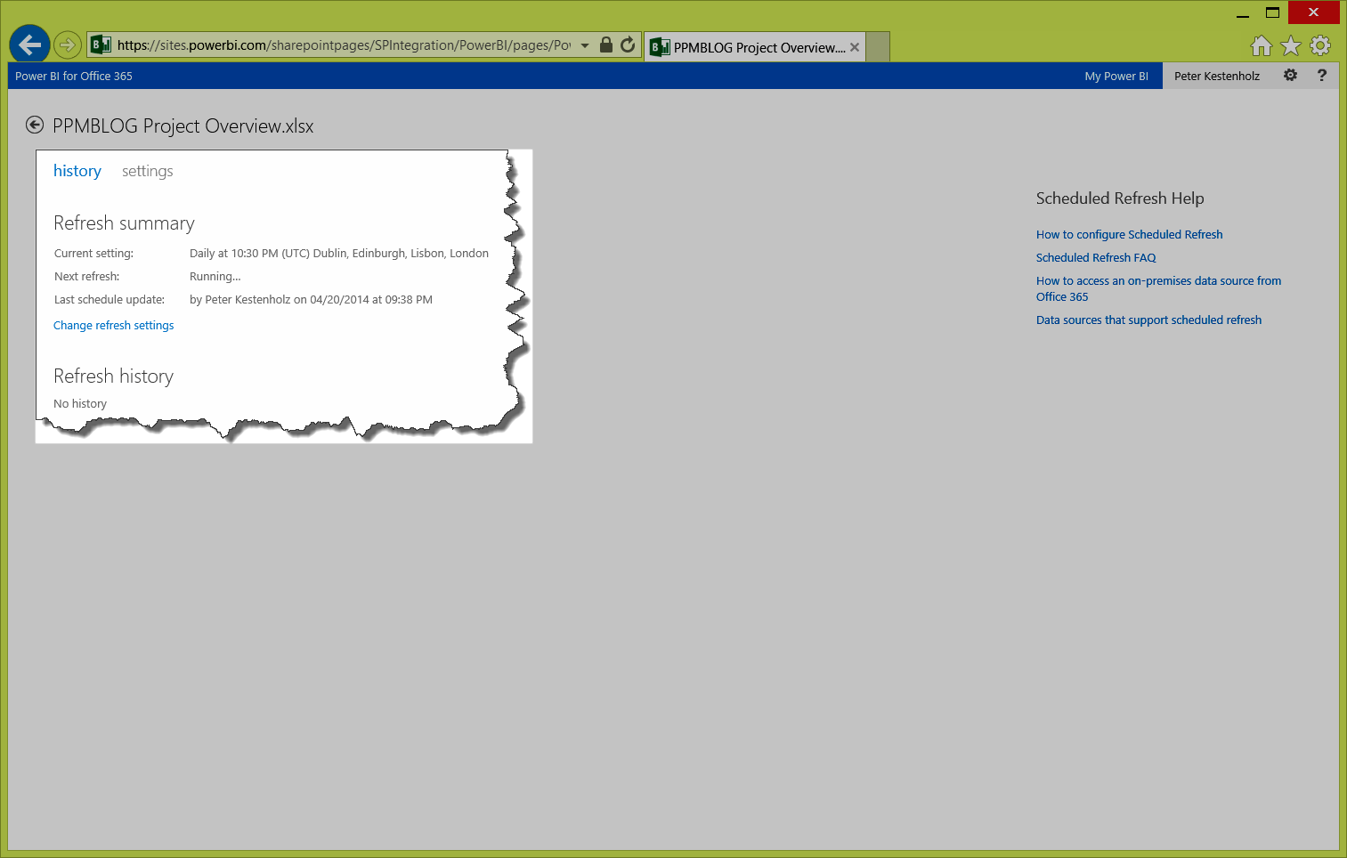Click the Scheduled Refresh Help heading
This screenshot has width=1347, height=858.
click(x=1120, y=198)
